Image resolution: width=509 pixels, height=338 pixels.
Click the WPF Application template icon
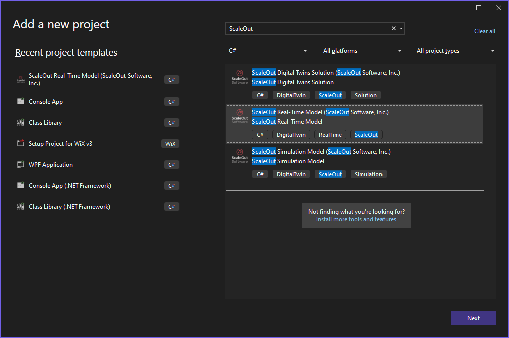(21, 164)
